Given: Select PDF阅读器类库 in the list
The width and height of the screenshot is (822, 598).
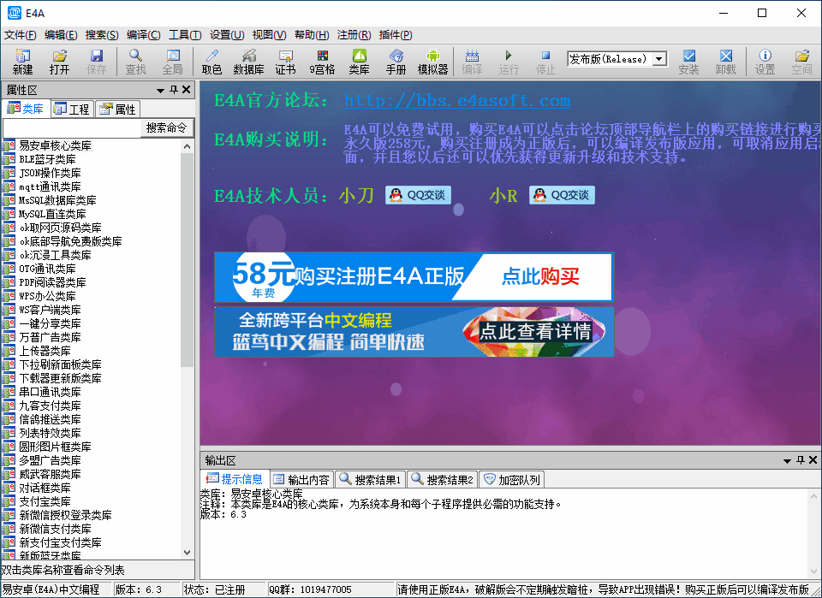Looking at the screenshot, I should [52, 282].
